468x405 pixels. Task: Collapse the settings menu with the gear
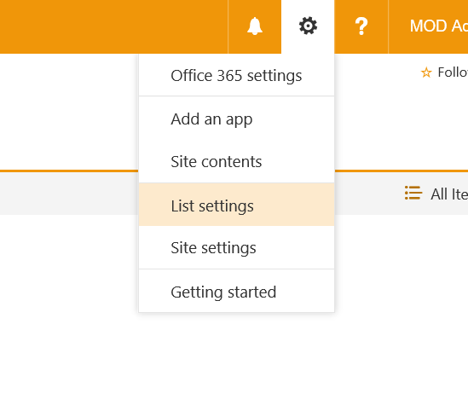(x=308, y=26)
